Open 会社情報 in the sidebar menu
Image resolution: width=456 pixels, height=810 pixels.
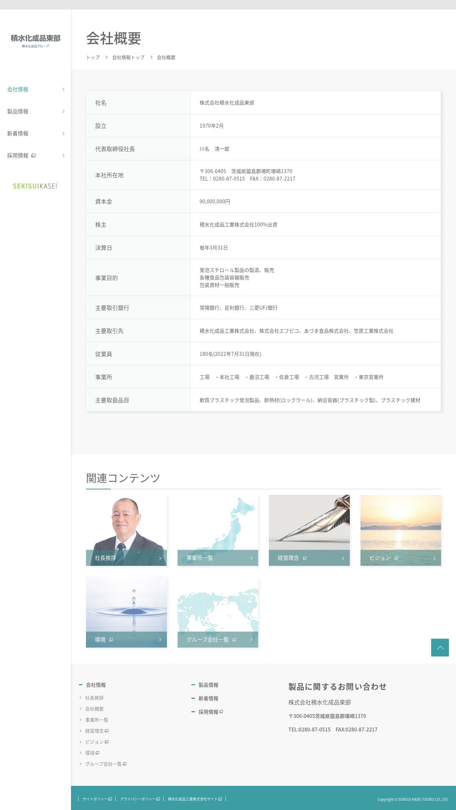tap(18, 90)
